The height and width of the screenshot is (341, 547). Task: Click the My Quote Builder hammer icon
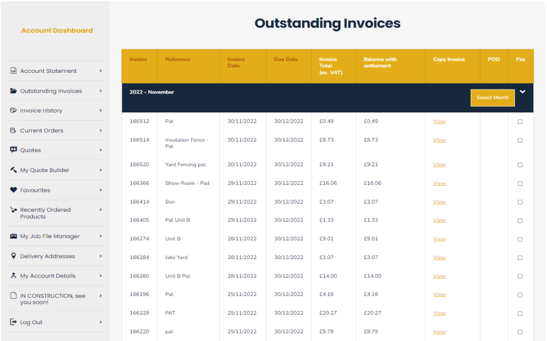(13, 170)
